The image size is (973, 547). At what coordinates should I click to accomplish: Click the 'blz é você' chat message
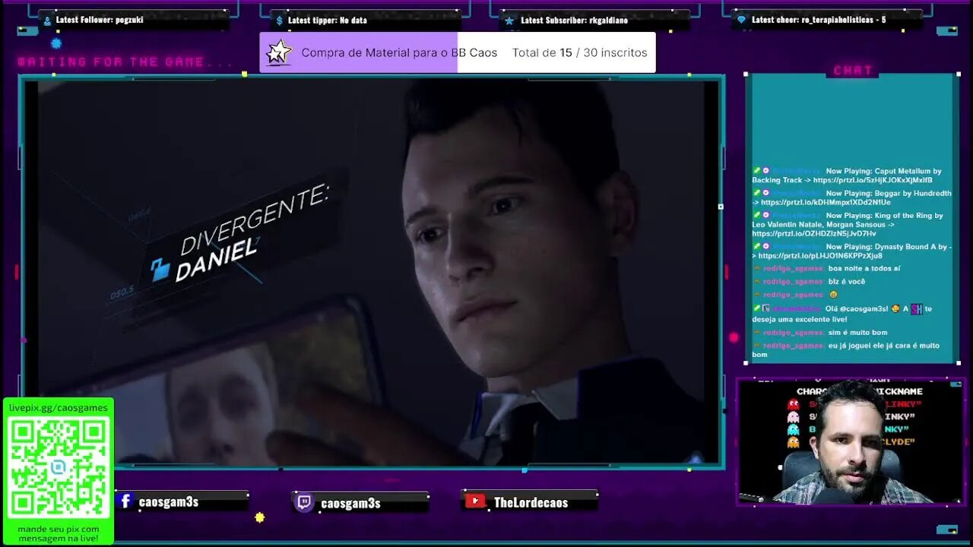847,281
